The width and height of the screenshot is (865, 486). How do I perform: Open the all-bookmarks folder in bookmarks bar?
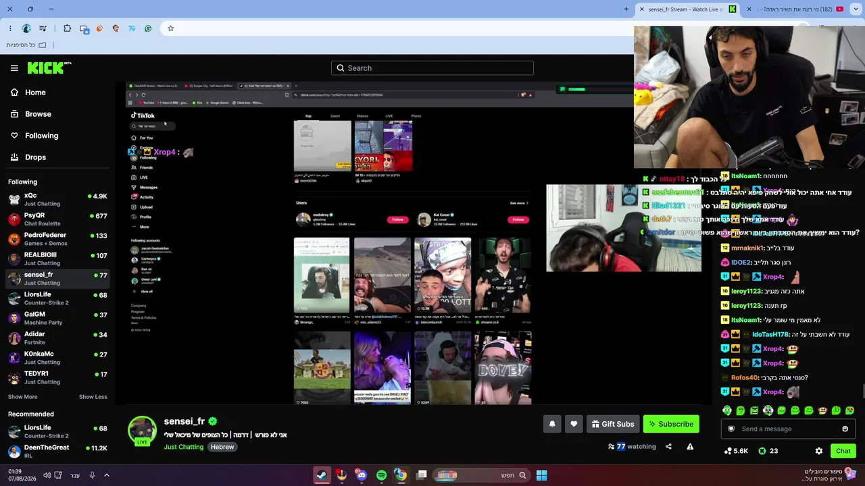point(26,45)
